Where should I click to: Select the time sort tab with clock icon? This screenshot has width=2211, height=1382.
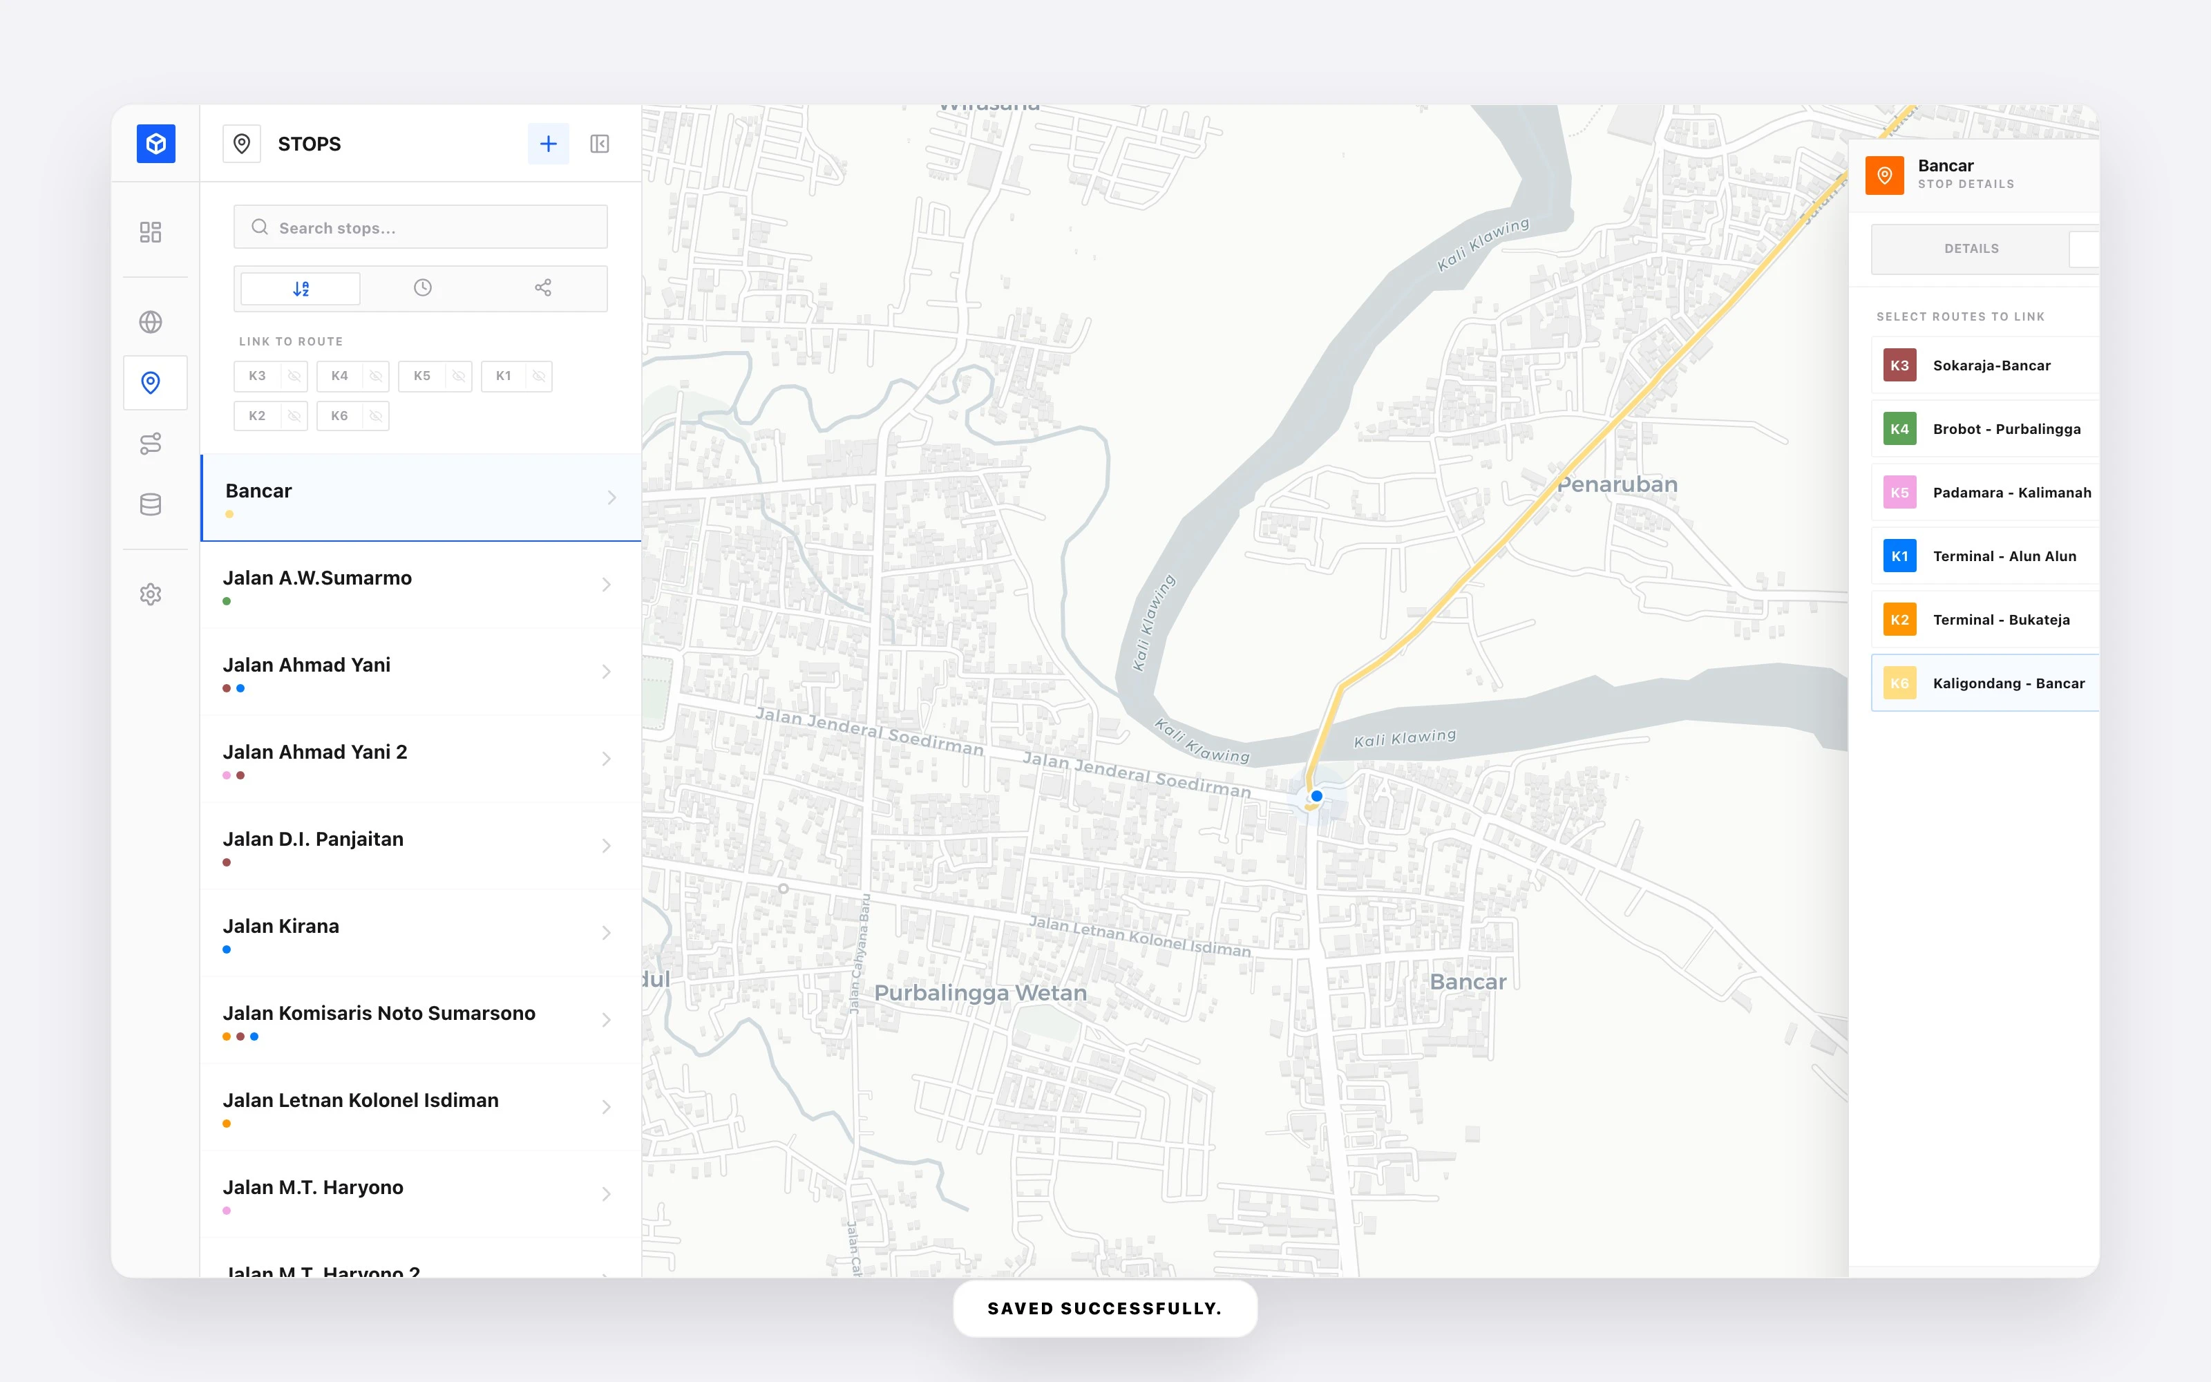(421, 288)
